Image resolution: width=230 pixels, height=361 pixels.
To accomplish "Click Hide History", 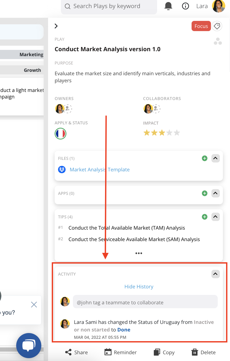I will tap(139, 287).
